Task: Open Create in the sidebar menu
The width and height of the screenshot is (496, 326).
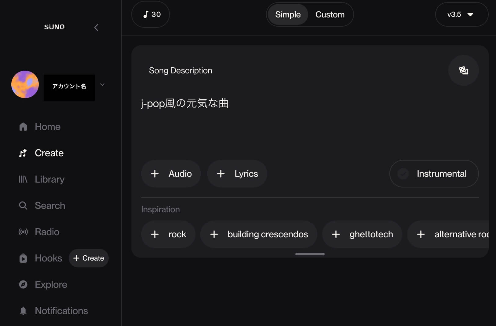Action: 49,153
